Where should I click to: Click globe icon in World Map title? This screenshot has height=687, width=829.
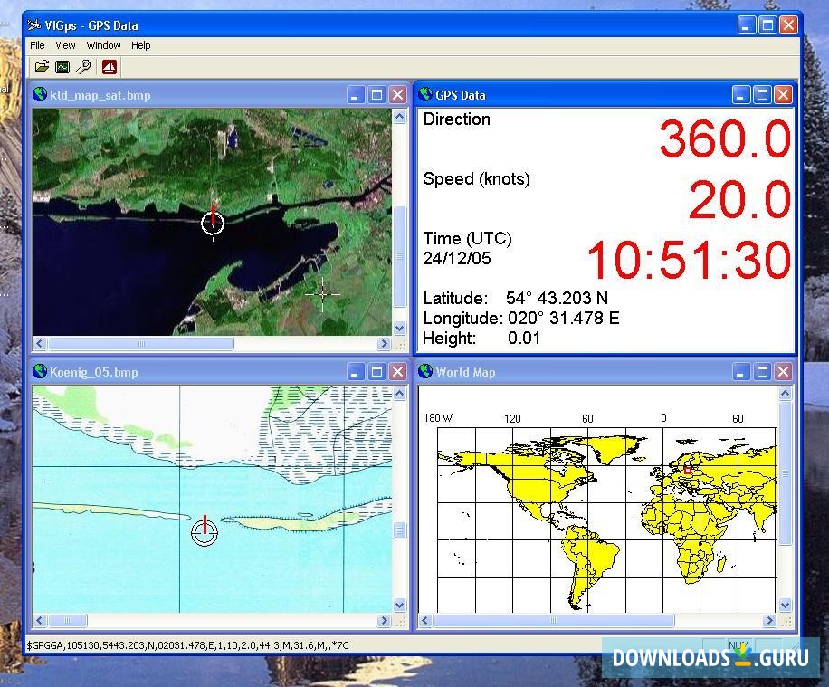pyautogui.click(x=425, y=371)
